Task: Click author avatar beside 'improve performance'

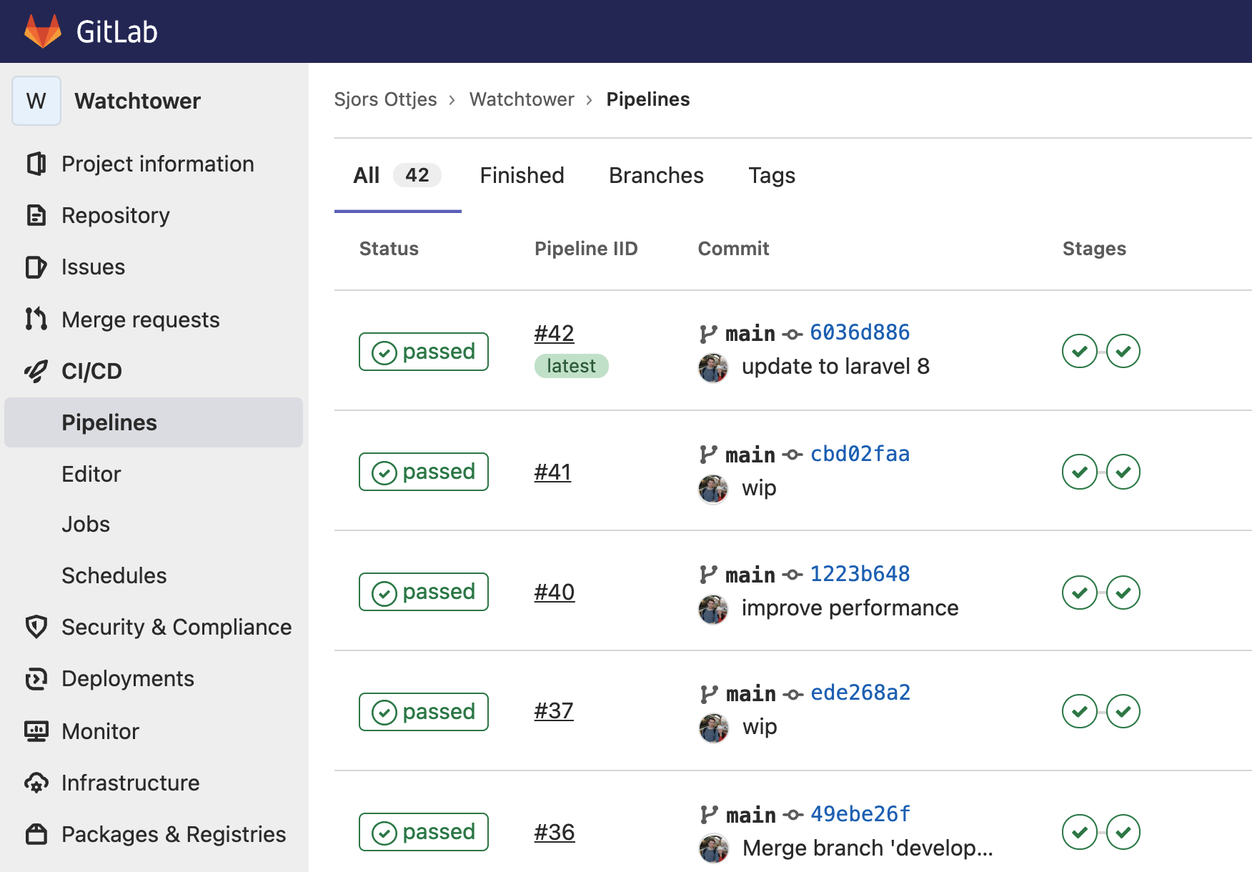Action: point(713,610)
